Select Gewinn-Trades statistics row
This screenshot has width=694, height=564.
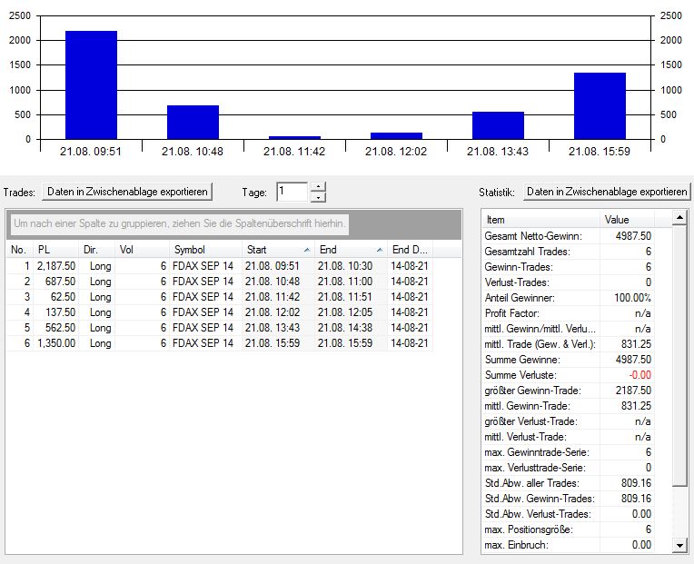point(569,267)
